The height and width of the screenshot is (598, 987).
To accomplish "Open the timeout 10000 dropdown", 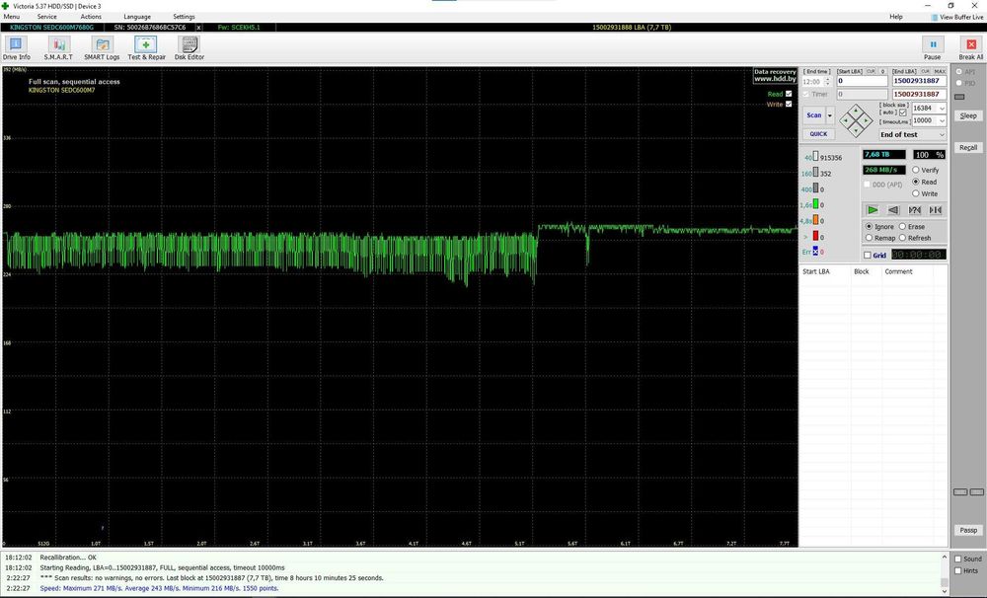I will 942,120.
